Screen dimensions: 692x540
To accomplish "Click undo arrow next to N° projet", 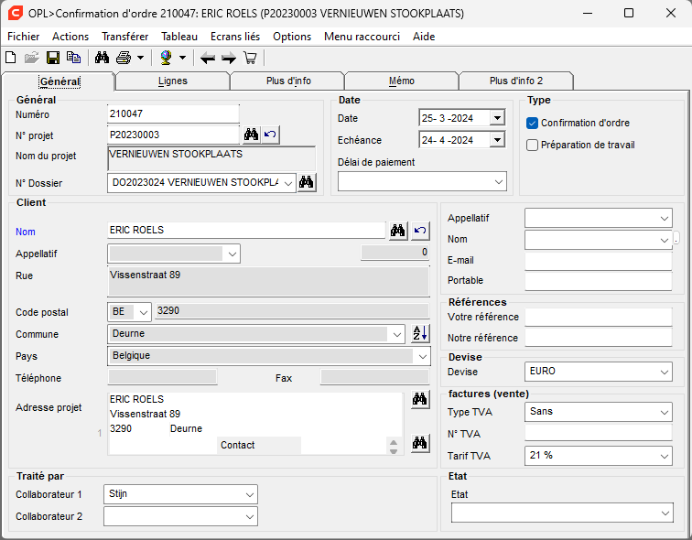I will 270,135.
